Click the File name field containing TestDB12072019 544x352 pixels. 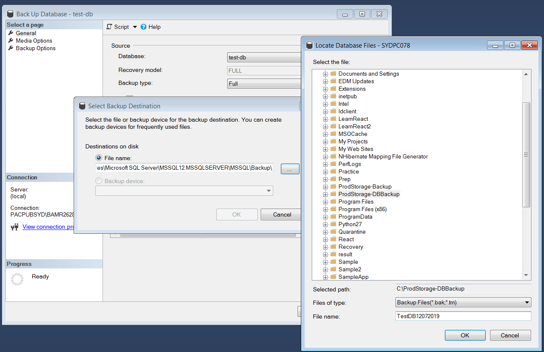click(463, 316)
